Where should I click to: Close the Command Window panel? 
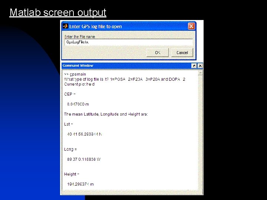(x=200, y=66)
